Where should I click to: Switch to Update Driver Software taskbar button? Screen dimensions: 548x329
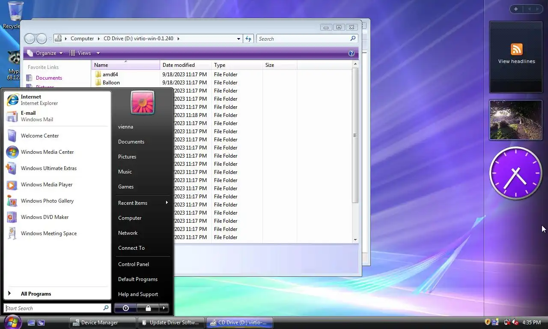click(171, 323)
